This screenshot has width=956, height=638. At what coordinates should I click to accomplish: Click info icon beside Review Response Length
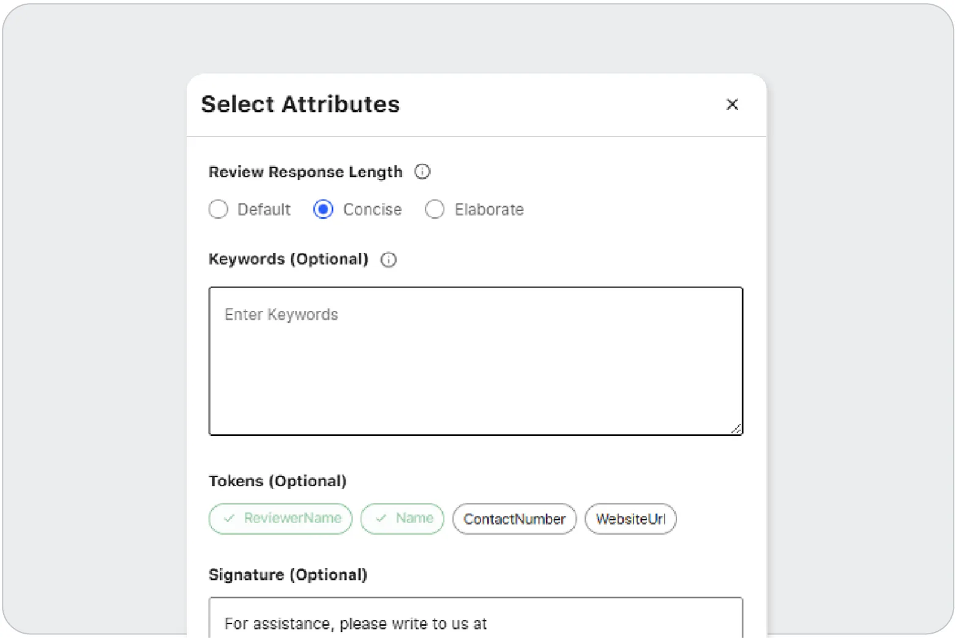(x=422, y=172)
